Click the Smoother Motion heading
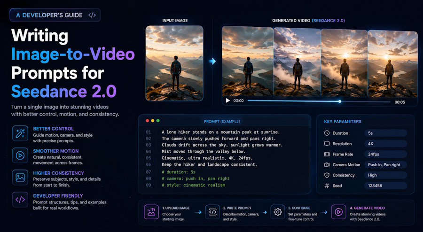Screen dimensions: 423x232 [x=56, y=151]
